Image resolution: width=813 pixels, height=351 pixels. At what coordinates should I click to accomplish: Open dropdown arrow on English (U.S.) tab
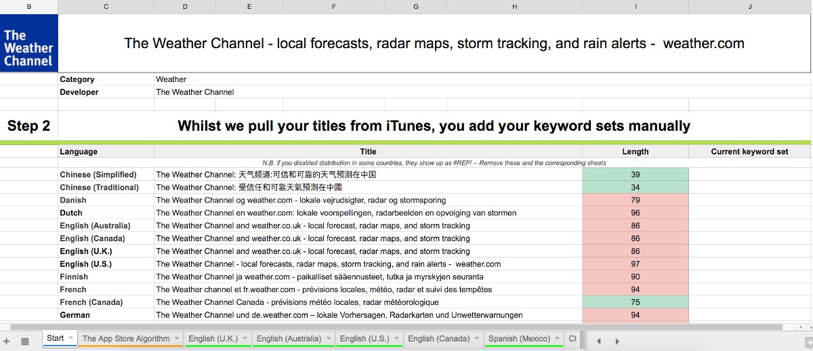(x=397, y=339)
